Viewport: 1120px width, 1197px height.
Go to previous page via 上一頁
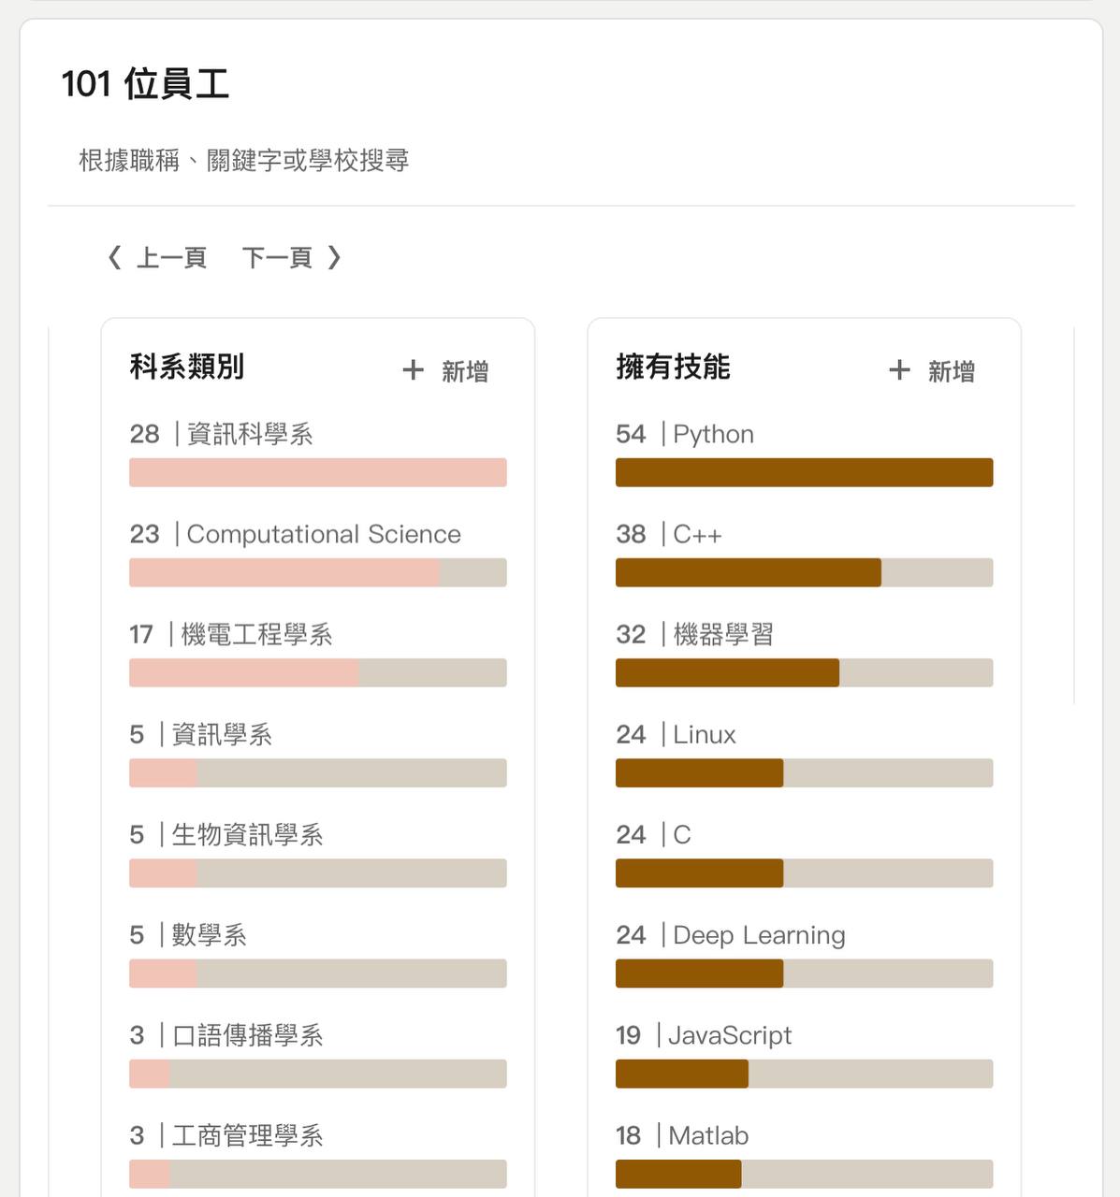[x=172, y=257]
